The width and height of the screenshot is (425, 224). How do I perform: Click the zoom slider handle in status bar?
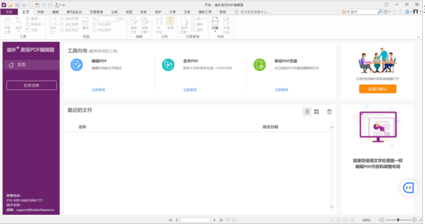pos(398,220)
